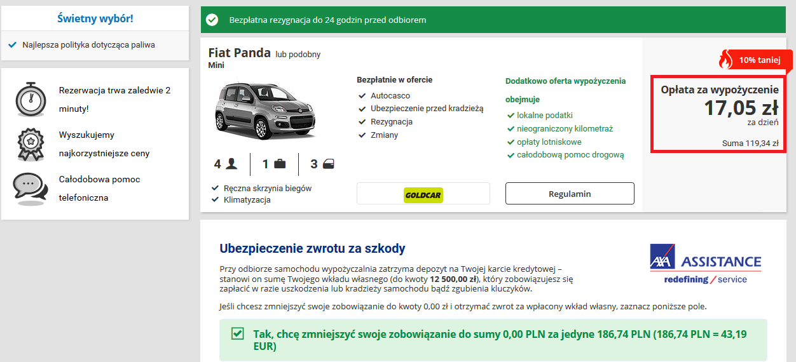Click the stopwatch icon beside reservation time
Screen dimensions: 796x362
click(x=30, y=98)
